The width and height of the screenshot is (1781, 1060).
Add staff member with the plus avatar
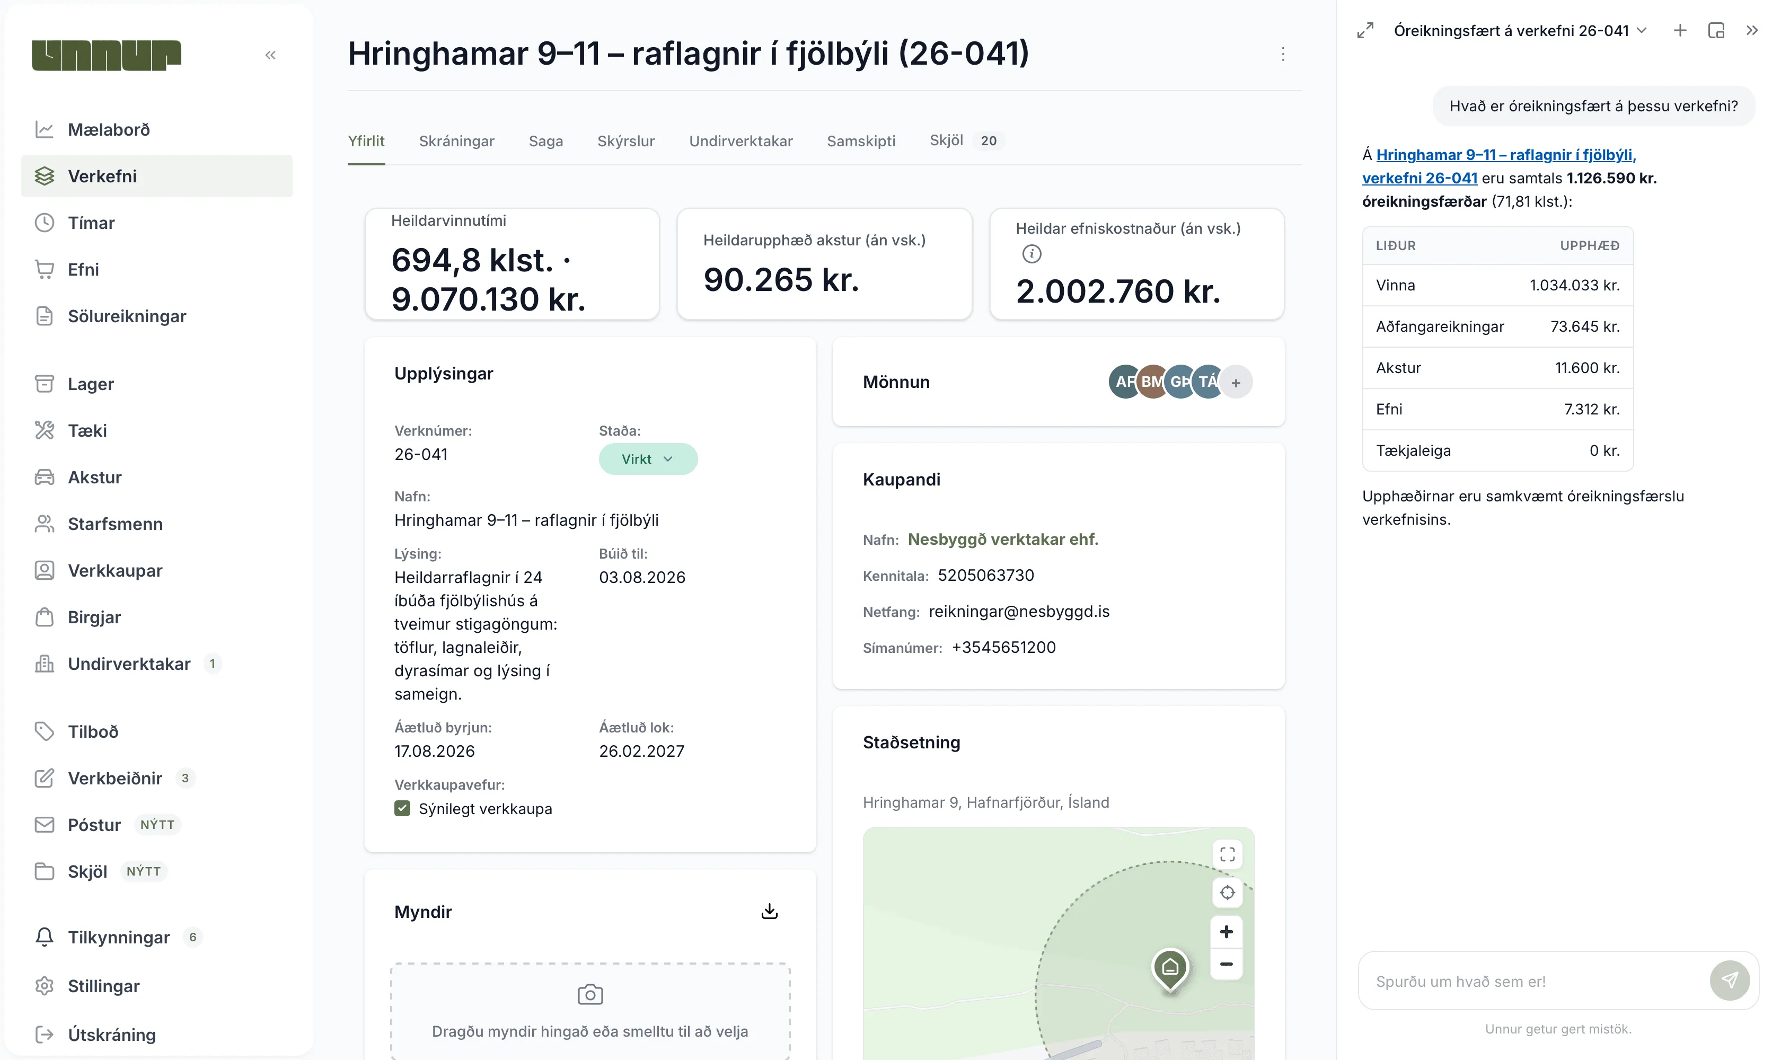click(1235, 382)
